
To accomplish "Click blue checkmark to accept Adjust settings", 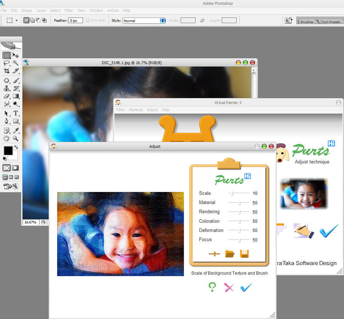I will coord(246,287).
